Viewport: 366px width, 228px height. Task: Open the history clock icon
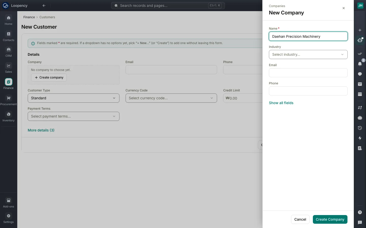[360, 128]
